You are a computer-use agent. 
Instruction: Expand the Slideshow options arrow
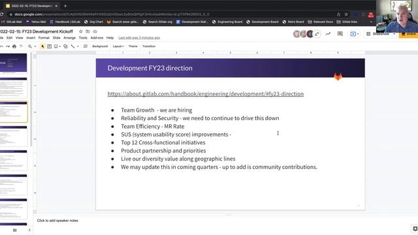tap(394, 34)
